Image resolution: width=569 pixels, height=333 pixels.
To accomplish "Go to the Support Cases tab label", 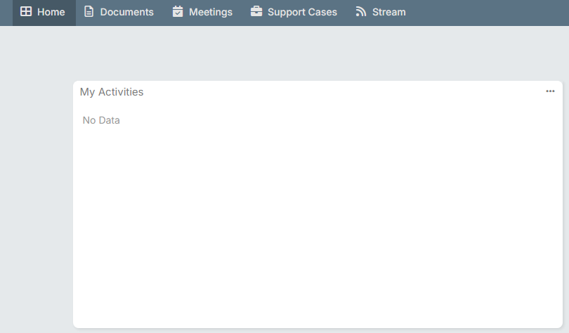I will [302, 12].
